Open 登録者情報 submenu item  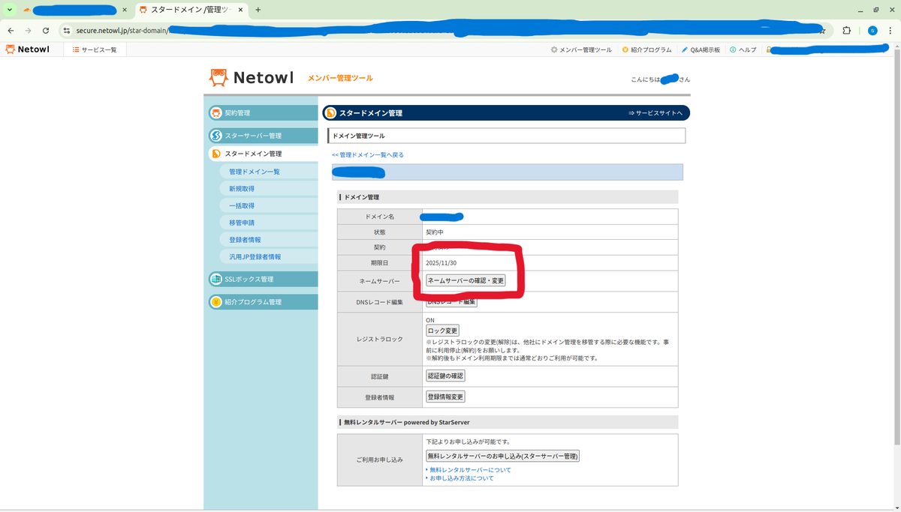point(245,240)
